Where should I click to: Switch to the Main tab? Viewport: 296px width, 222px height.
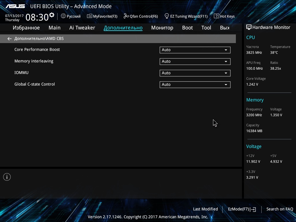point(55,28)
